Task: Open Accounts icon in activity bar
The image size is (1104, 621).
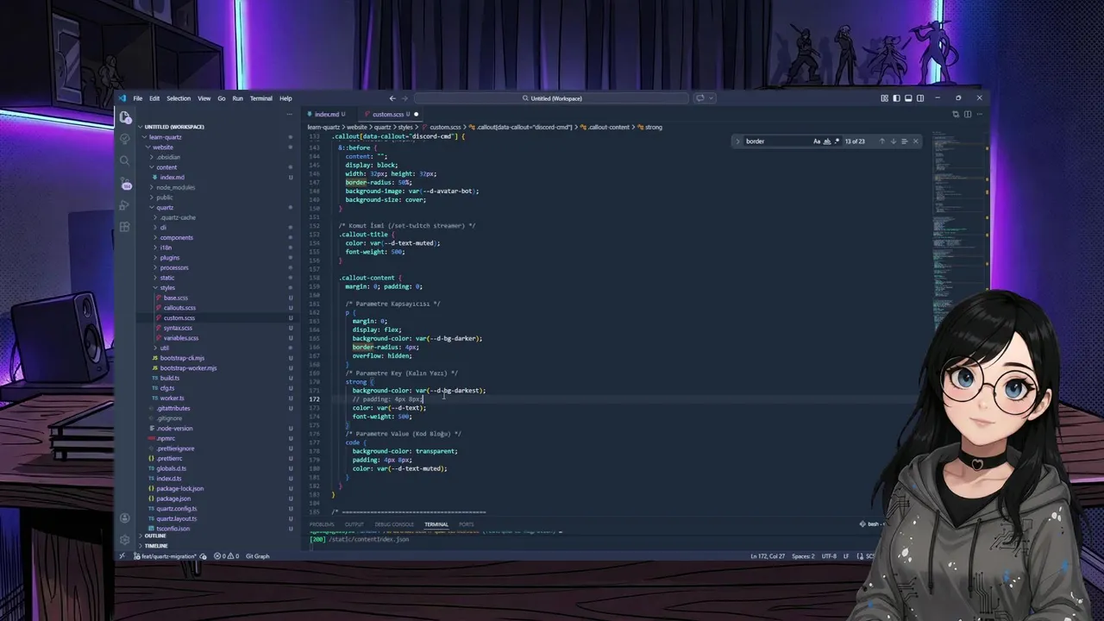Action: point(125,518)
